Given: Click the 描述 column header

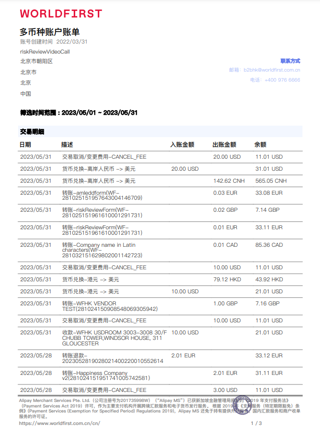Looking at the screenshot, I should click(x=67, y=145).
